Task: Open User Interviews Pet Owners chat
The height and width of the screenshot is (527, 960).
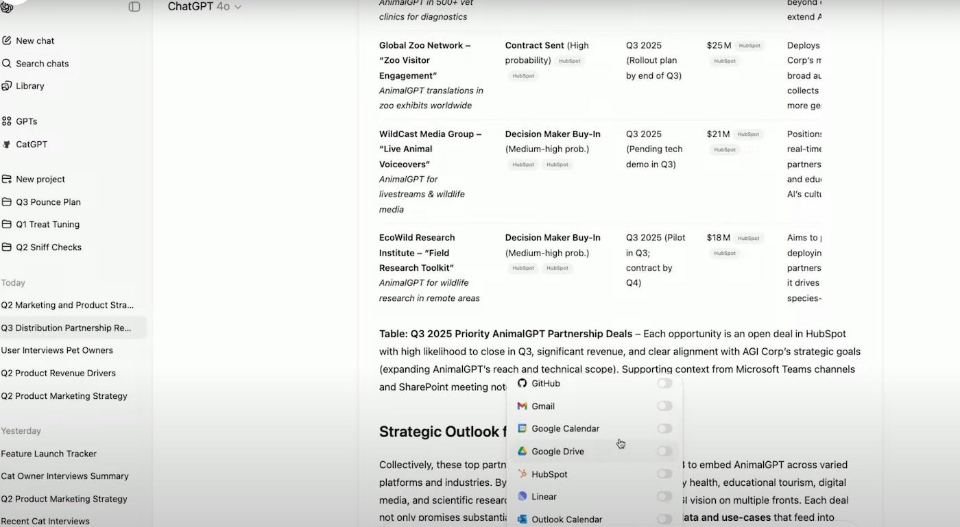Action: tap(57, 350)
